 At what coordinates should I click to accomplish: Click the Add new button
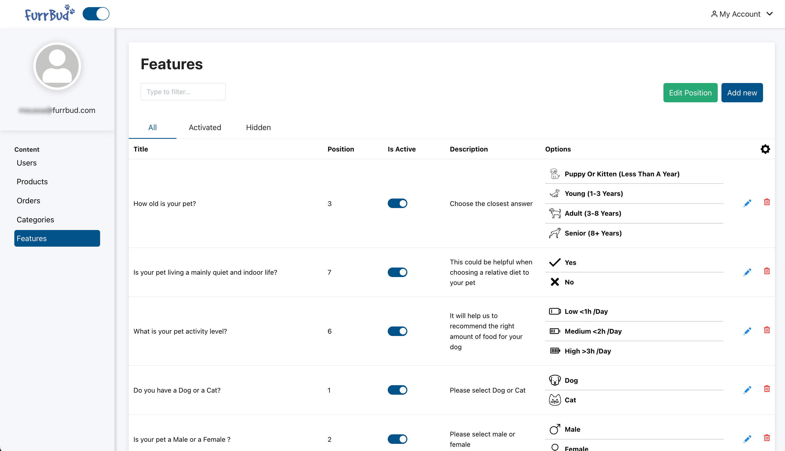tap(742, 93)
